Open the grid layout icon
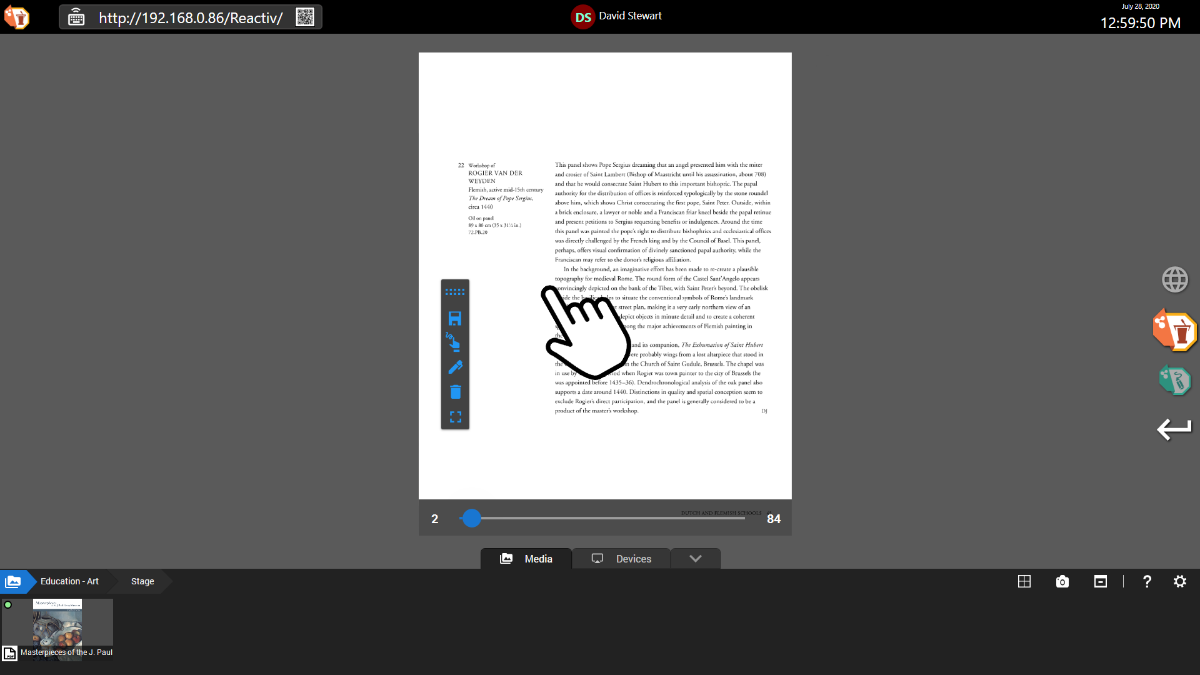Viewport: 1200px width, 675px height. [1024, 581]
